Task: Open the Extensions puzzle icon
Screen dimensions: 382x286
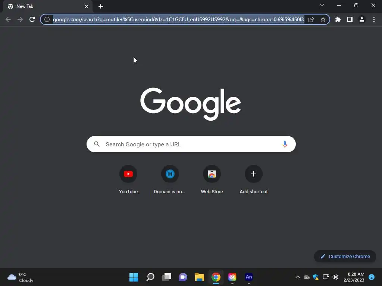Action: point(338,19)
